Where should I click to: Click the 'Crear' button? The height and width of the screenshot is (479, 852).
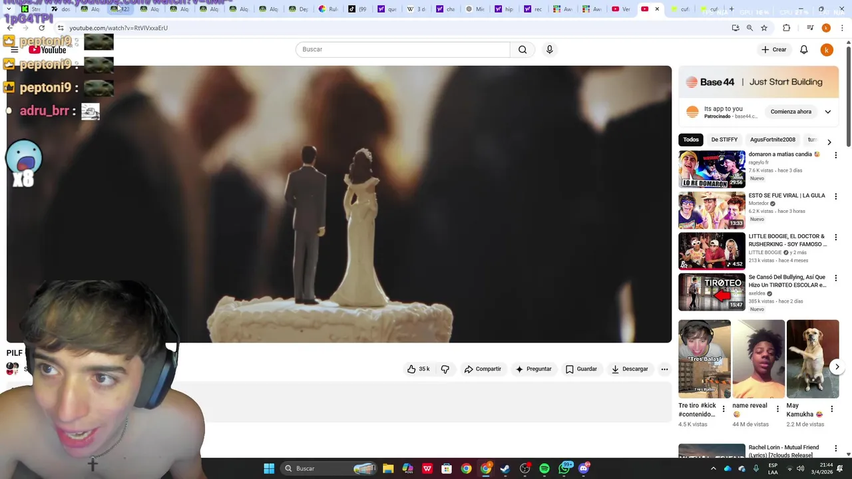774,50
